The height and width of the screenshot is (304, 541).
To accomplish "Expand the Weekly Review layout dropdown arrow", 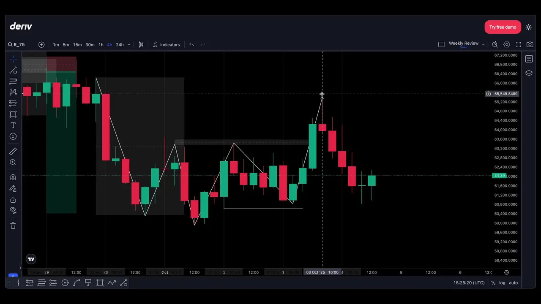I will point(483,44).
